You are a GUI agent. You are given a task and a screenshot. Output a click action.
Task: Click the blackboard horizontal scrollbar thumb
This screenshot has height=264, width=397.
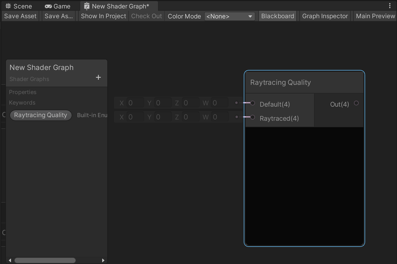tap(45, 260)
